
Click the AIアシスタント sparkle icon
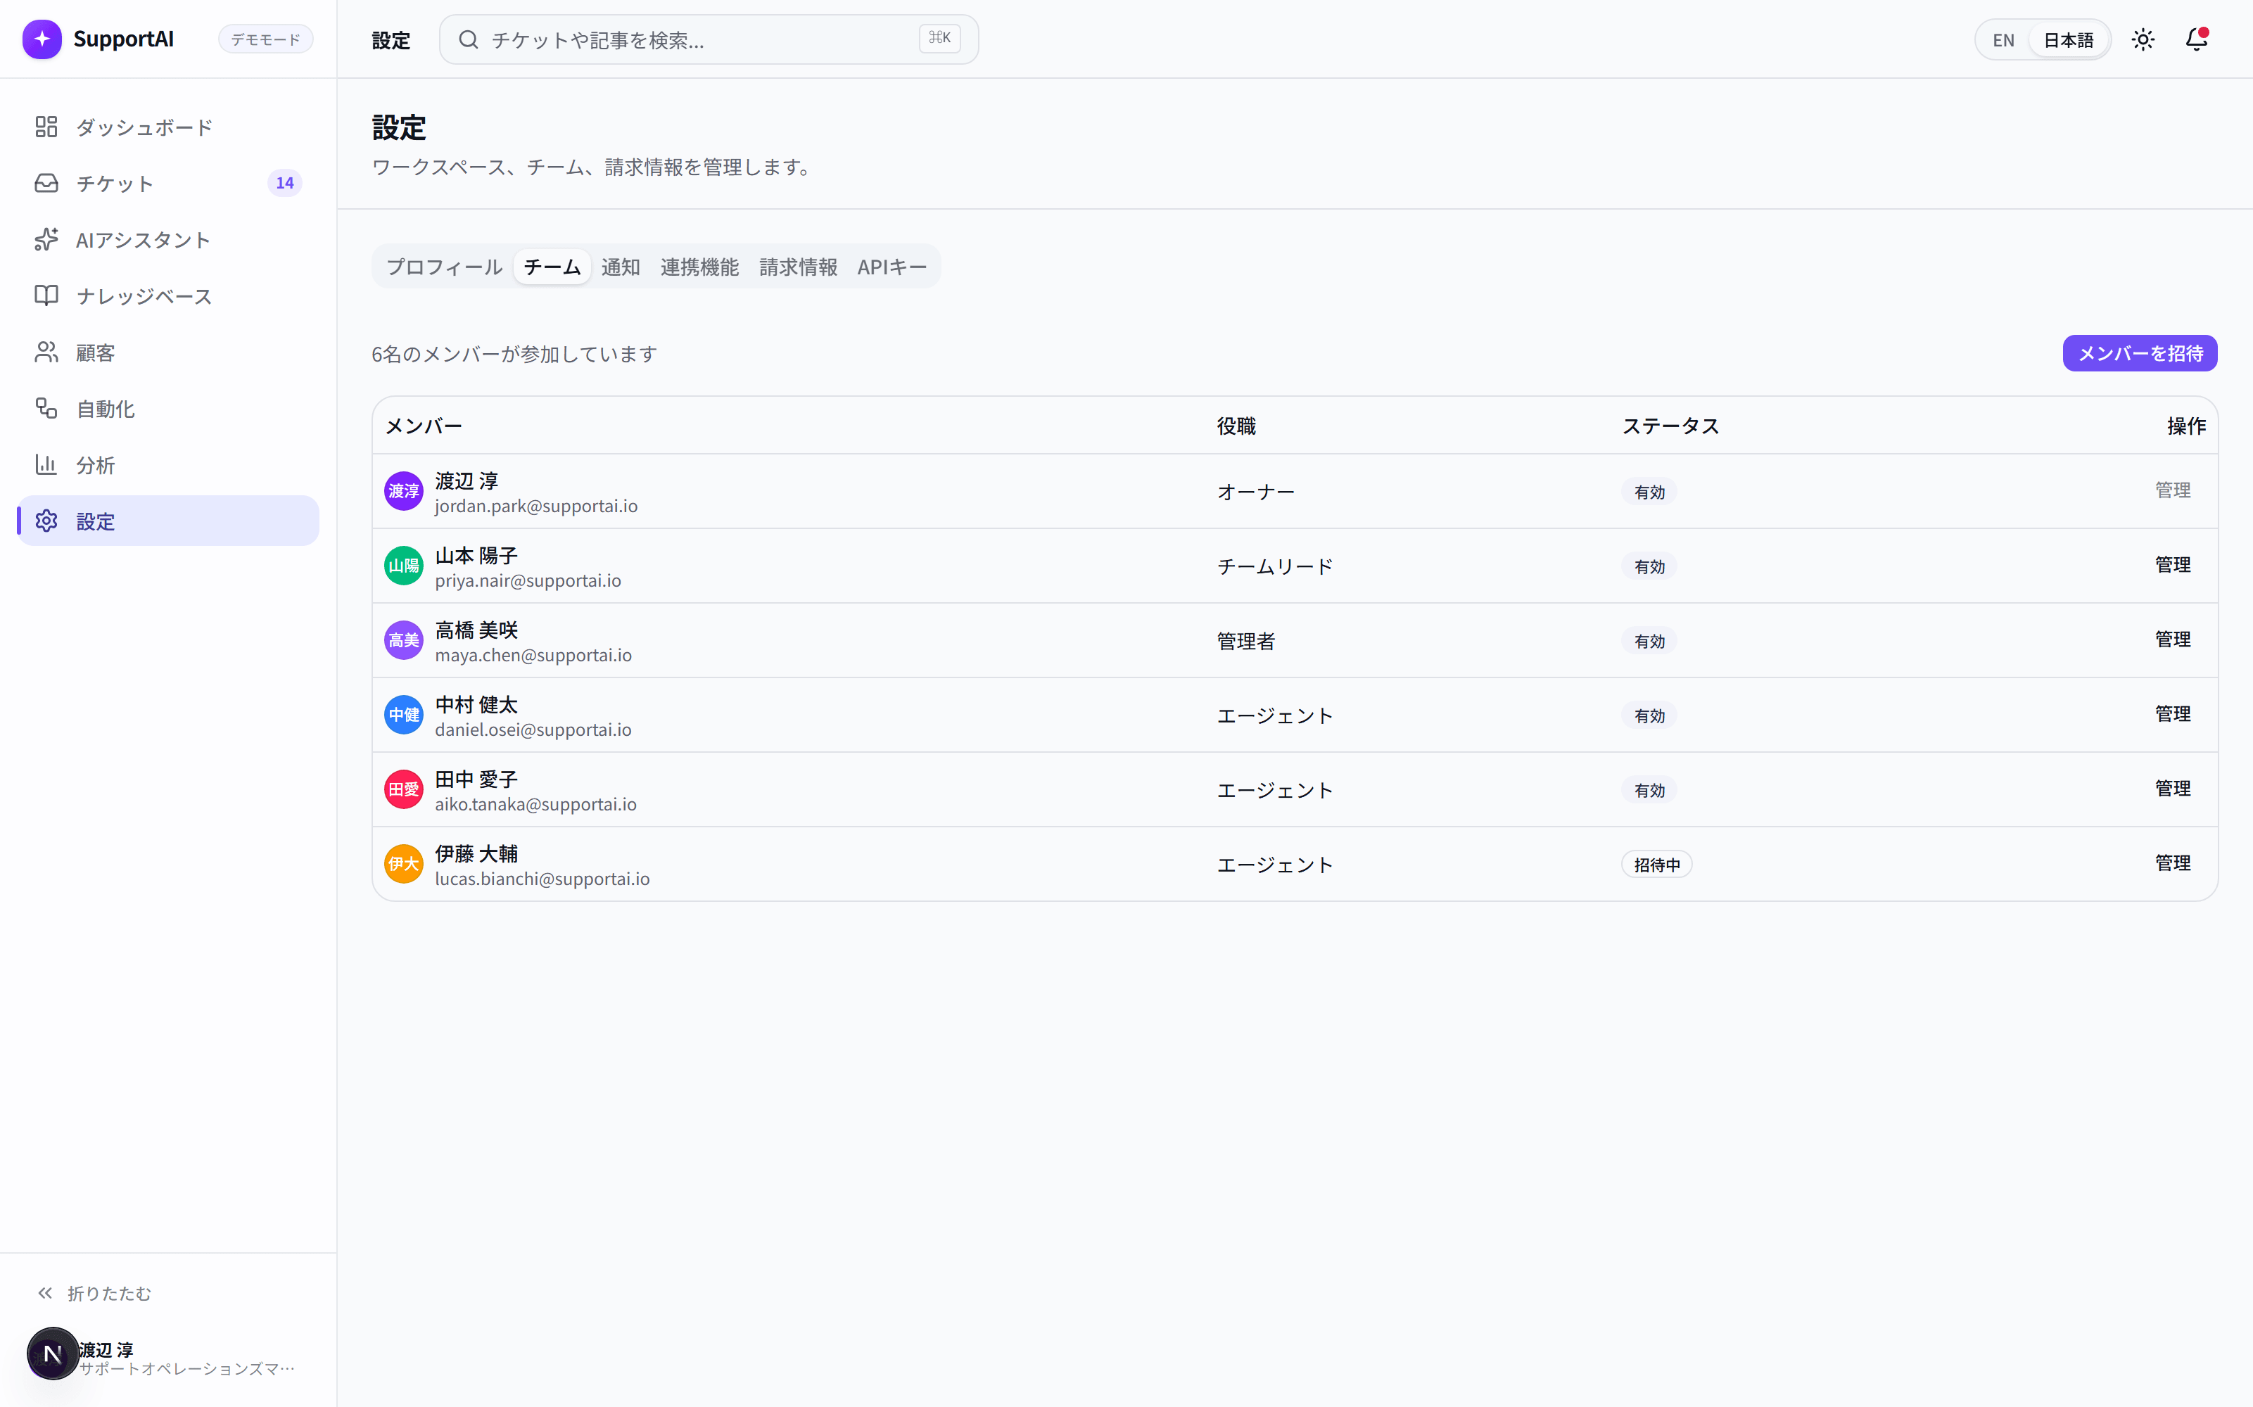pyautogui.click(x=46, y=239)
